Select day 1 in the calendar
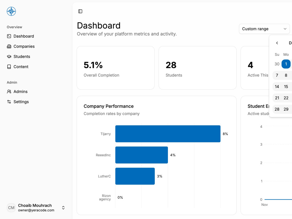 click(x=286, y=64)
